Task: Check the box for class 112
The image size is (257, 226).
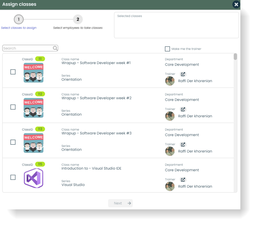Action: point(13,107)
